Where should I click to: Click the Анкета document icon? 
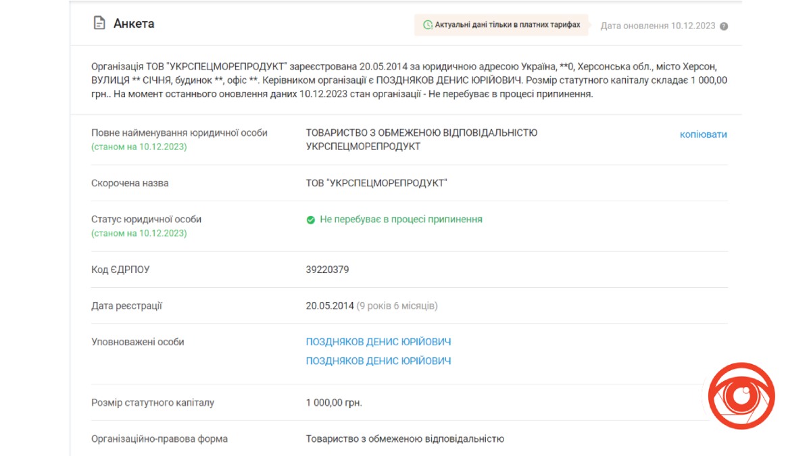99,24
